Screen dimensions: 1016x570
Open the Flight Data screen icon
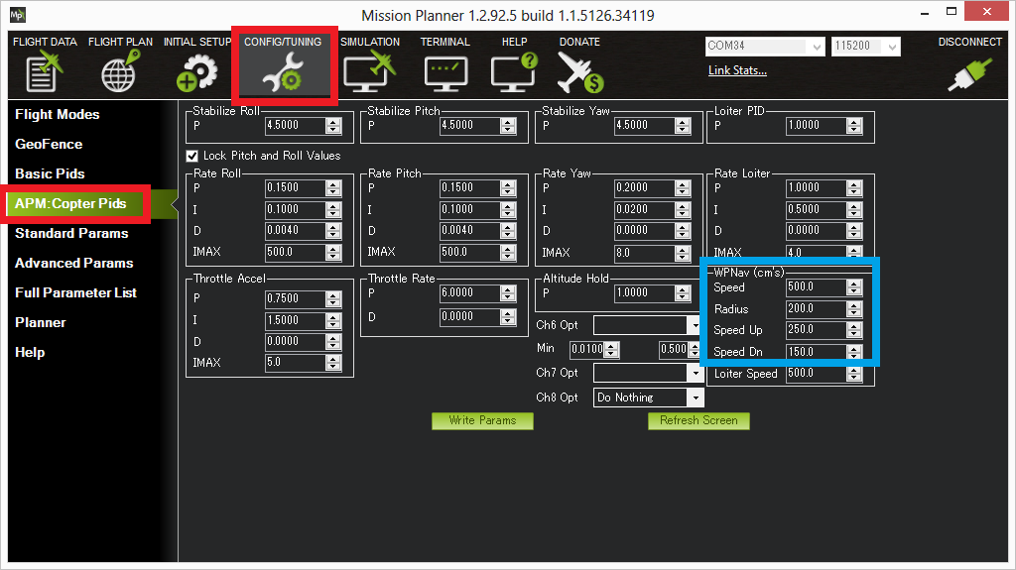coord(44,72)
